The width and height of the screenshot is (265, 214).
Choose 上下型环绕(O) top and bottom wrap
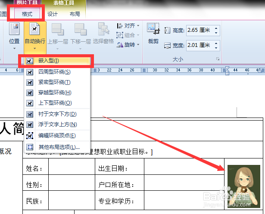[x=57, y=103]
